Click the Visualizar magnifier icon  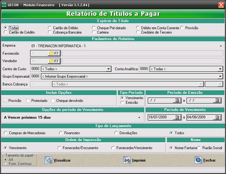tap(48, 160)
